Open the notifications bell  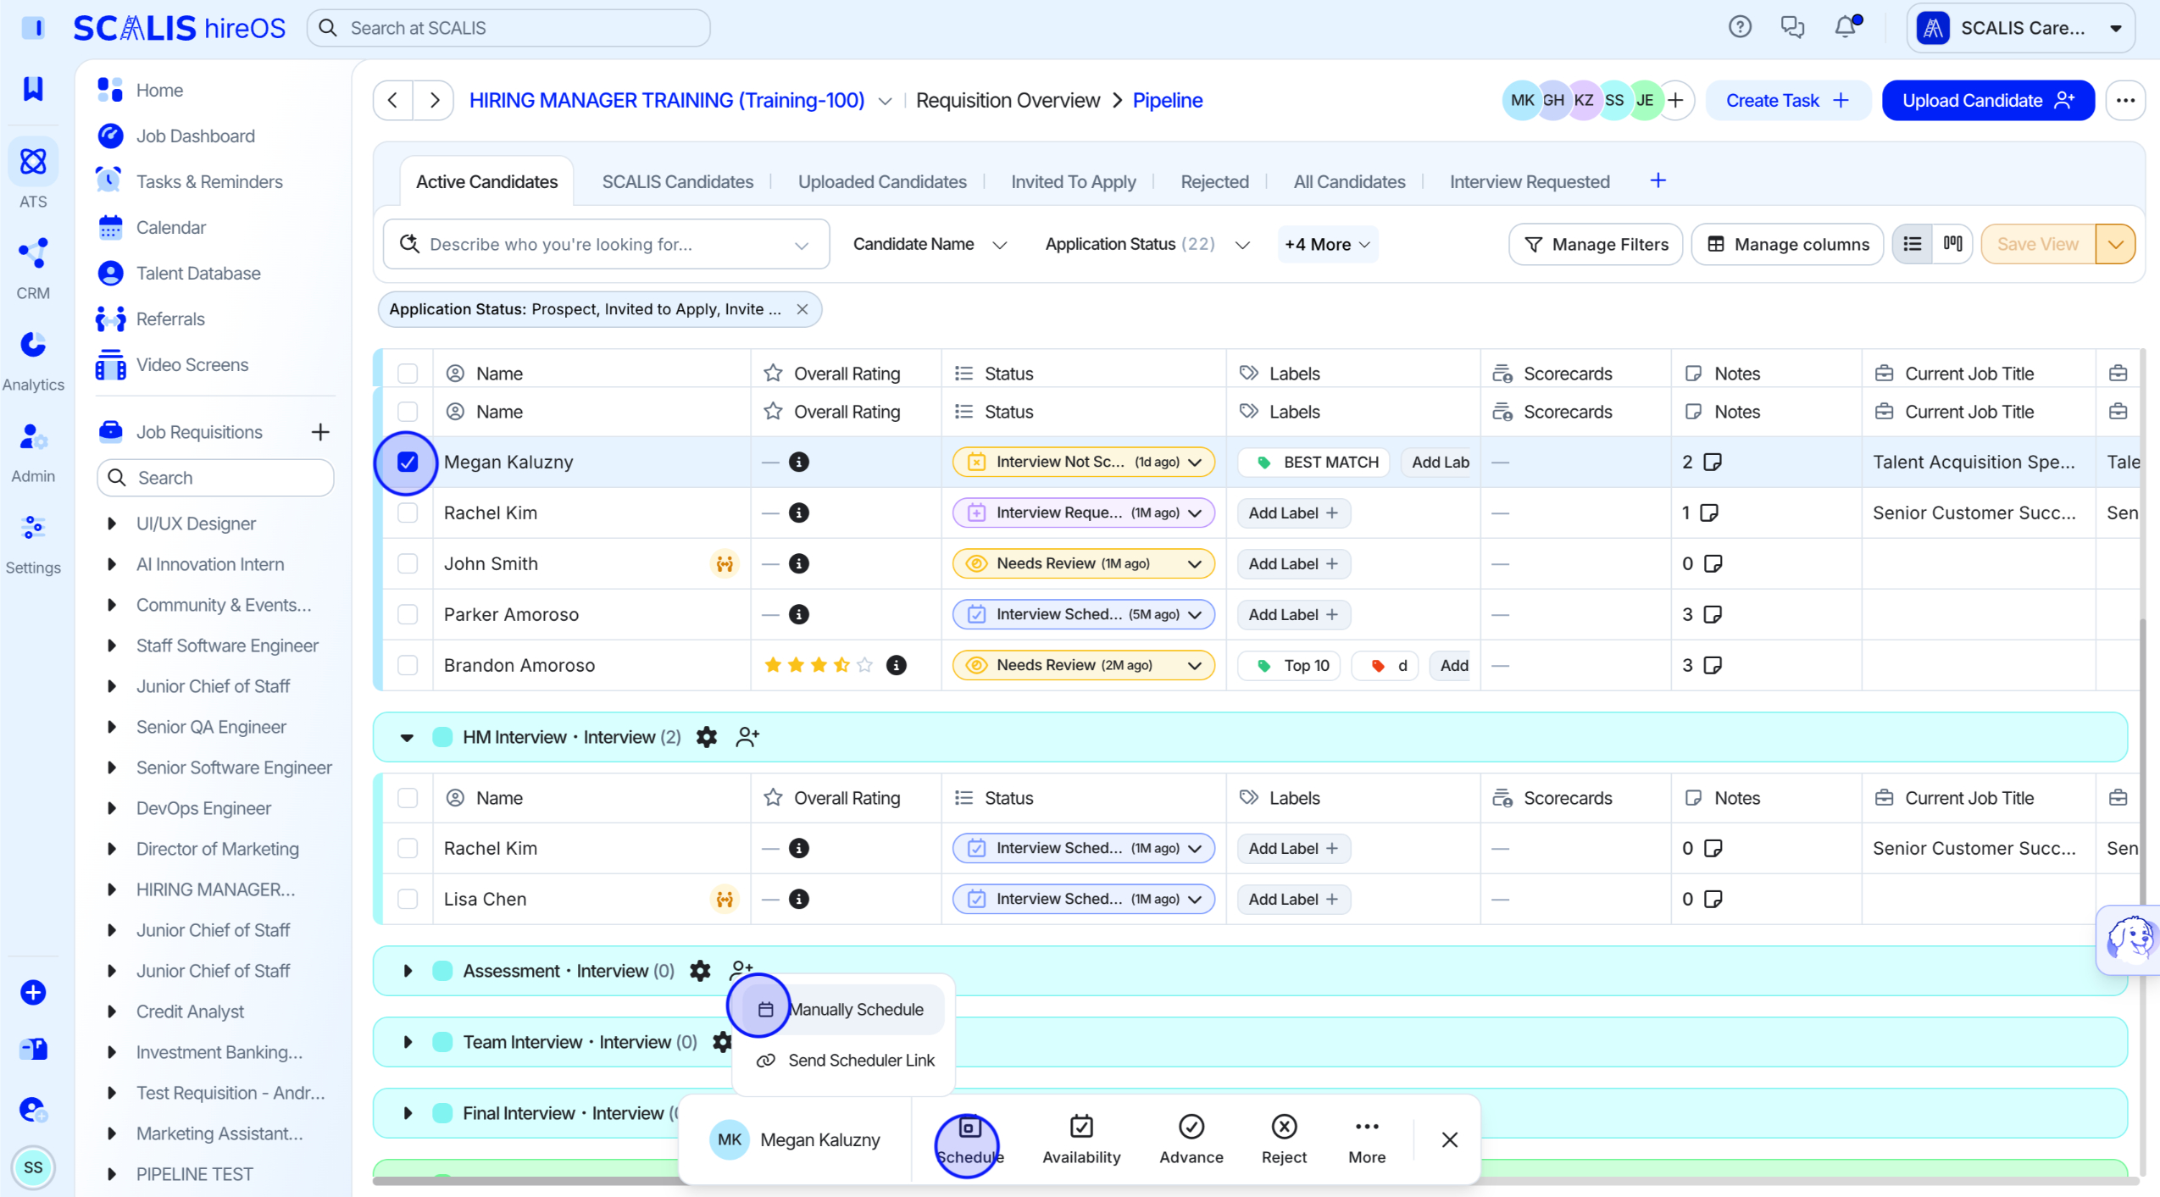(x=1845, y=27)
